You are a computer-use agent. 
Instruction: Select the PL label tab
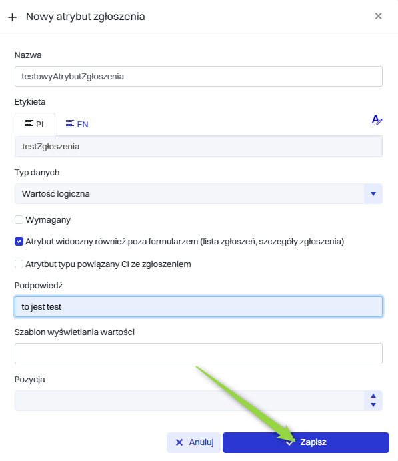[x=35, y=124]
